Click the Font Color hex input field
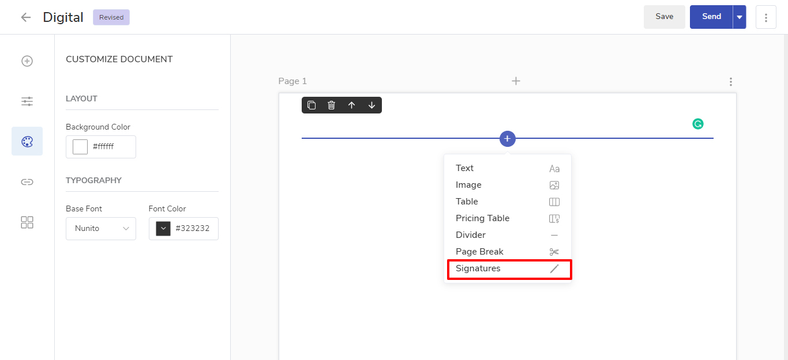The width and height of the screenshot is (788, 360). pyautogui.click(x=193, y=229)
